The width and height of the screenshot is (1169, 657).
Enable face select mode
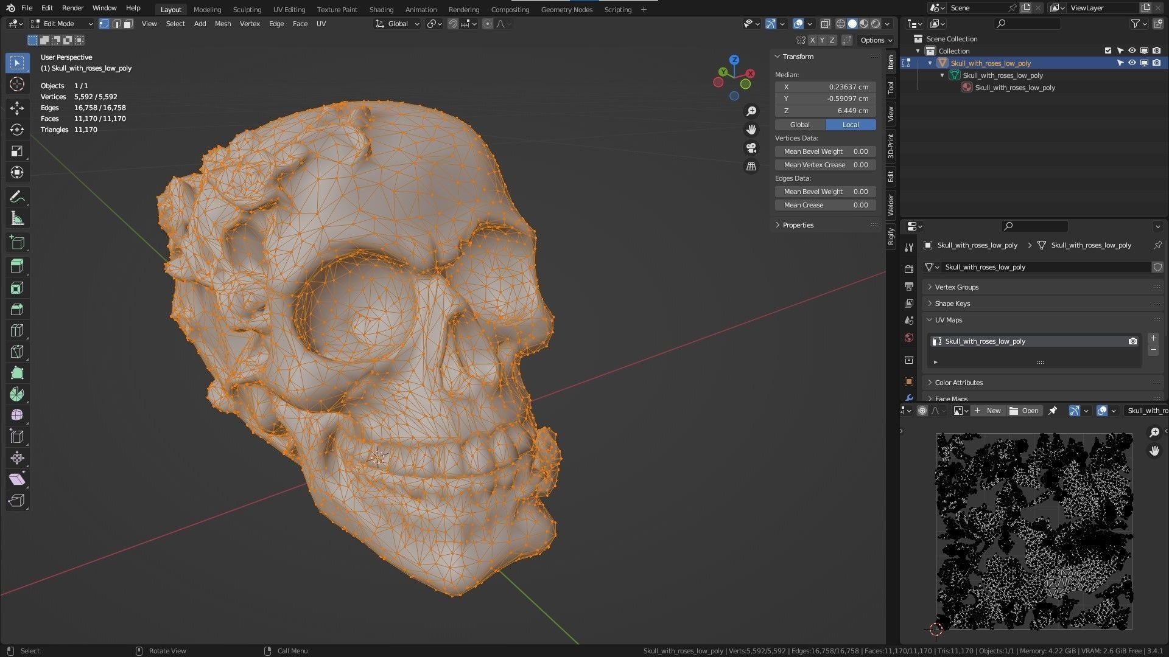click(x=128, y=24)
